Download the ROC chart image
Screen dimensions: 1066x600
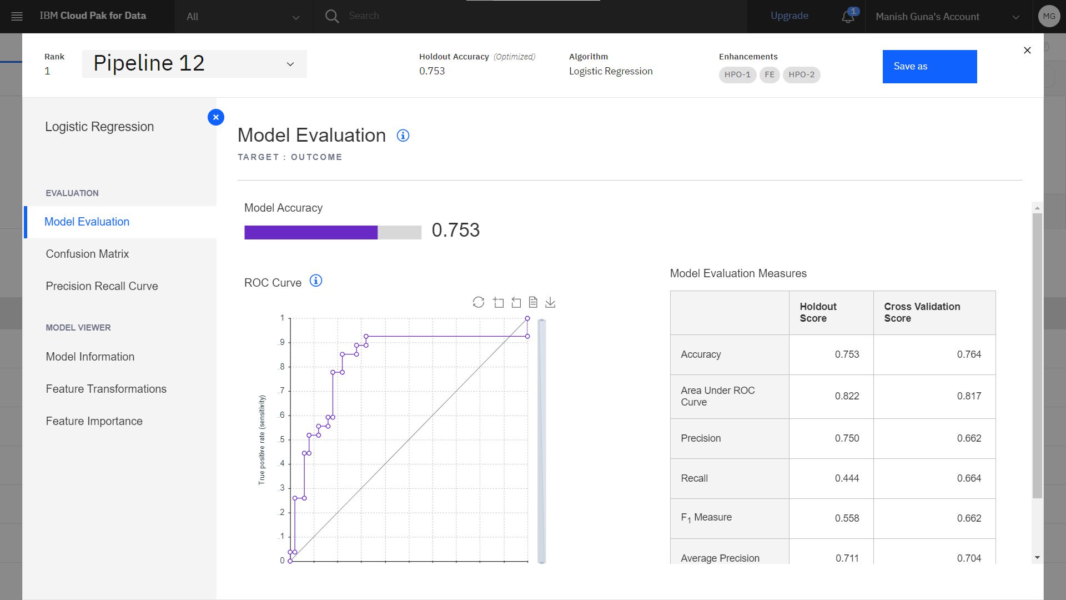click(550, 302)
